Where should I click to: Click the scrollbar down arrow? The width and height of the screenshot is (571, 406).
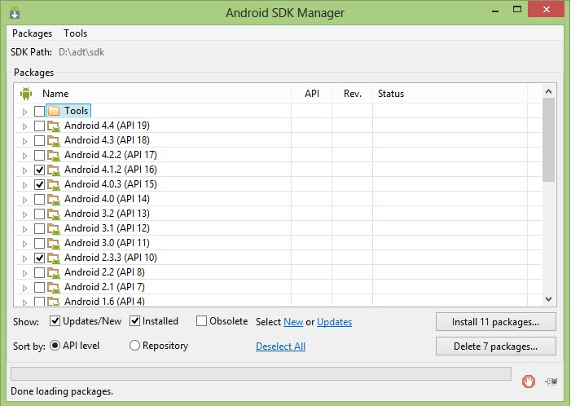point(548,299)
